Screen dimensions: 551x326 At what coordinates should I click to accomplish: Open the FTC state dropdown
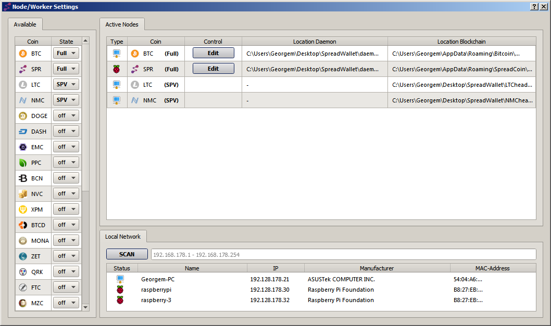66,287
